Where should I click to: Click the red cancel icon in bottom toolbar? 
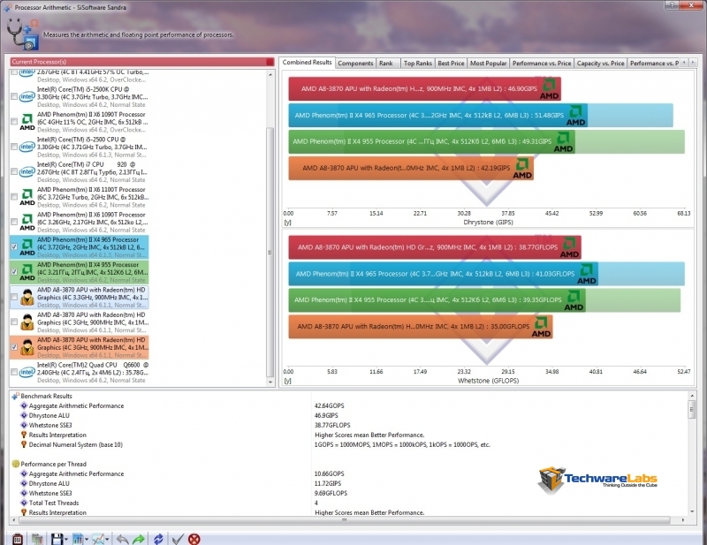pos(194,538)
